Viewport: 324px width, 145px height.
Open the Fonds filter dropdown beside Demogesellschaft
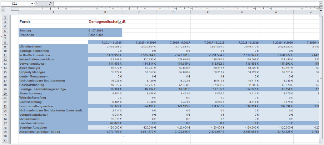tap(120, 22)
